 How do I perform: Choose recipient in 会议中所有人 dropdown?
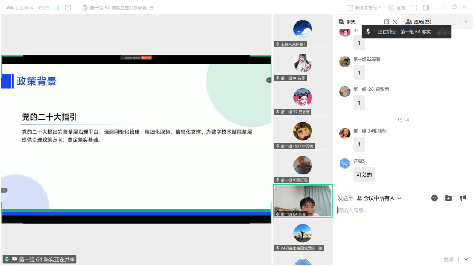[379, 198]
